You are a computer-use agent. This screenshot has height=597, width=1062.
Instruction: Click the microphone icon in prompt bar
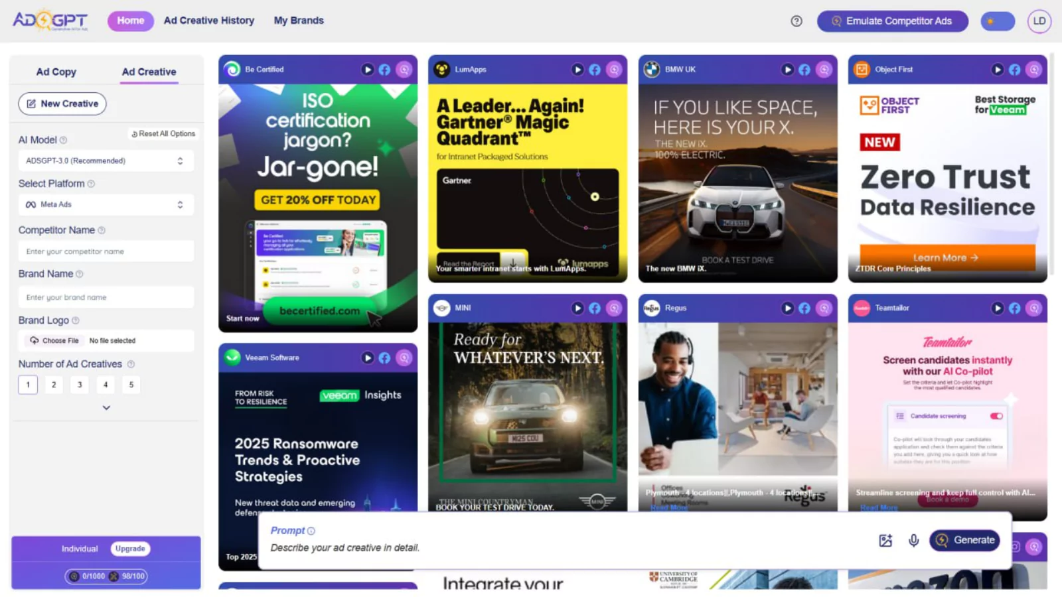[x=914, y=541]
